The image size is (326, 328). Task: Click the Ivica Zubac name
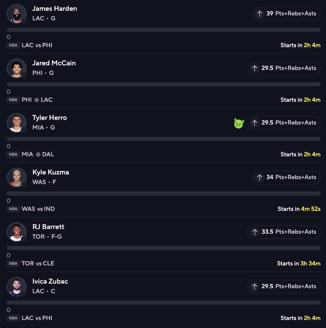tap(50, 281)
